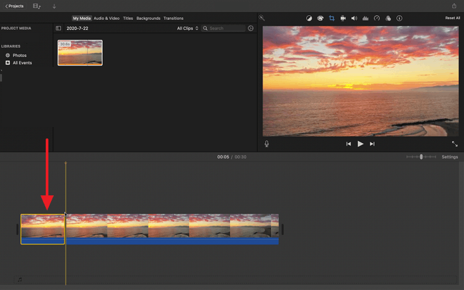Open noise reduction and equalizer tool
Viewport: 464px width, 290px height.
[x=365, y=19]
